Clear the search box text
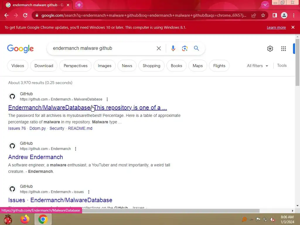 tap(159, 48)
